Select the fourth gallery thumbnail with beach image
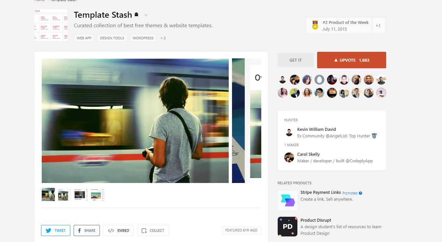The image size is (442, 242). coord(97,194)
